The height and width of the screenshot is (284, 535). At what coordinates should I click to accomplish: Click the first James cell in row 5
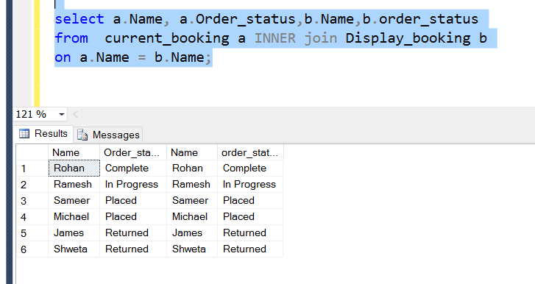(74, 232)
